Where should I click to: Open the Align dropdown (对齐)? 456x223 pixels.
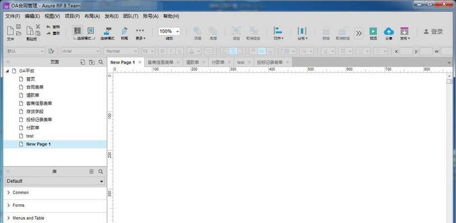pos(279,33)
